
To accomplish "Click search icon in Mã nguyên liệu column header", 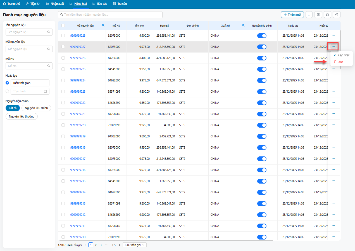I will (103, 25).
